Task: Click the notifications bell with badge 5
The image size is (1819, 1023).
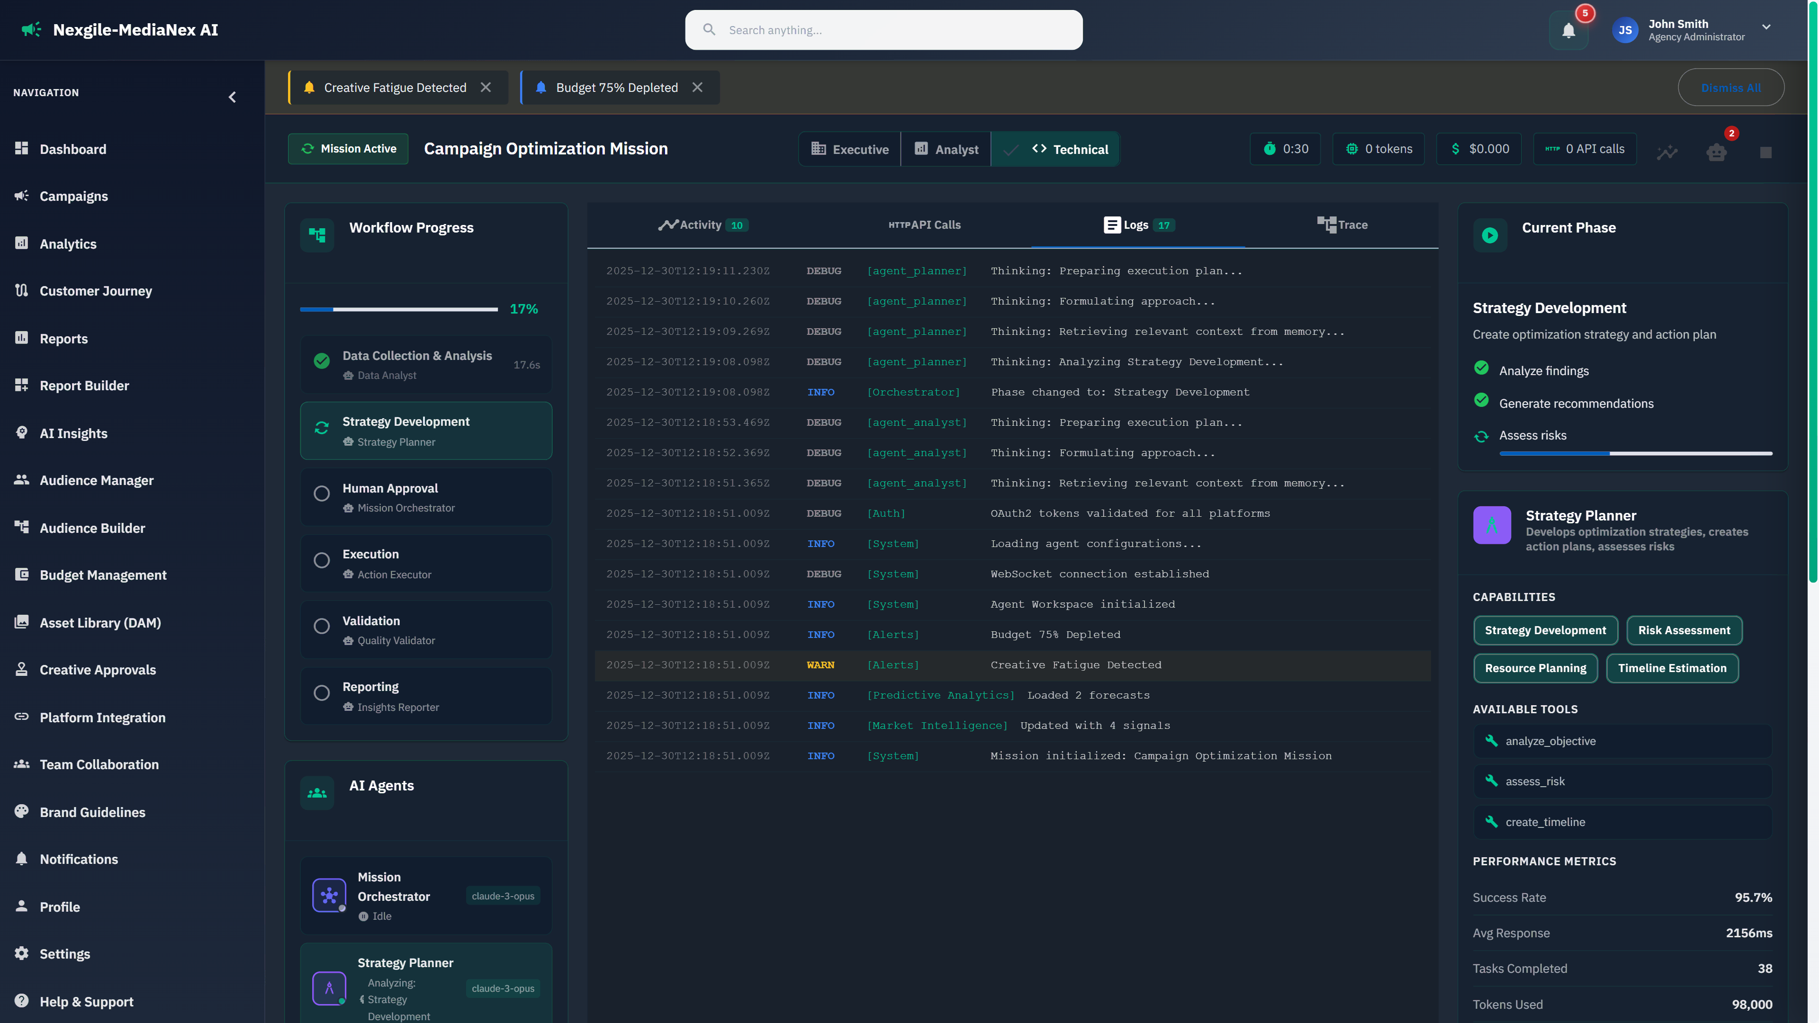Action: coord(1568,30)
